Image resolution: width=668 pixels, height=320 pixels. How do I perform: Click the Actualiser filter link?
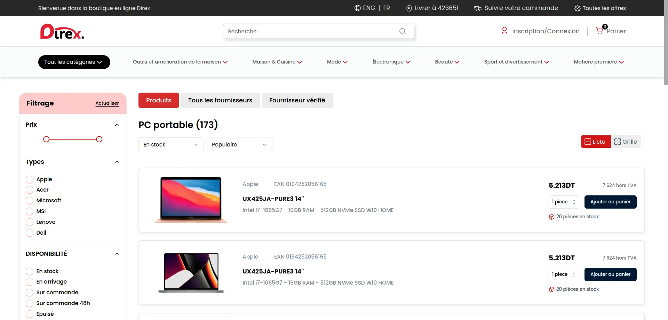tap(107, 103)
